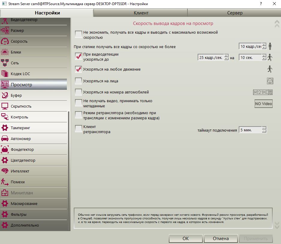Decrease the 5 мин. connection timeout
This screenshot has height=244, width=281.
[264, 131]
